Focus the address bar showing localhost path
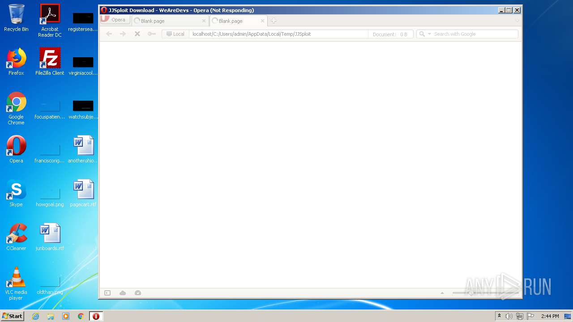The width and height of the screenshot is (573, 322). tap(278, 34)
